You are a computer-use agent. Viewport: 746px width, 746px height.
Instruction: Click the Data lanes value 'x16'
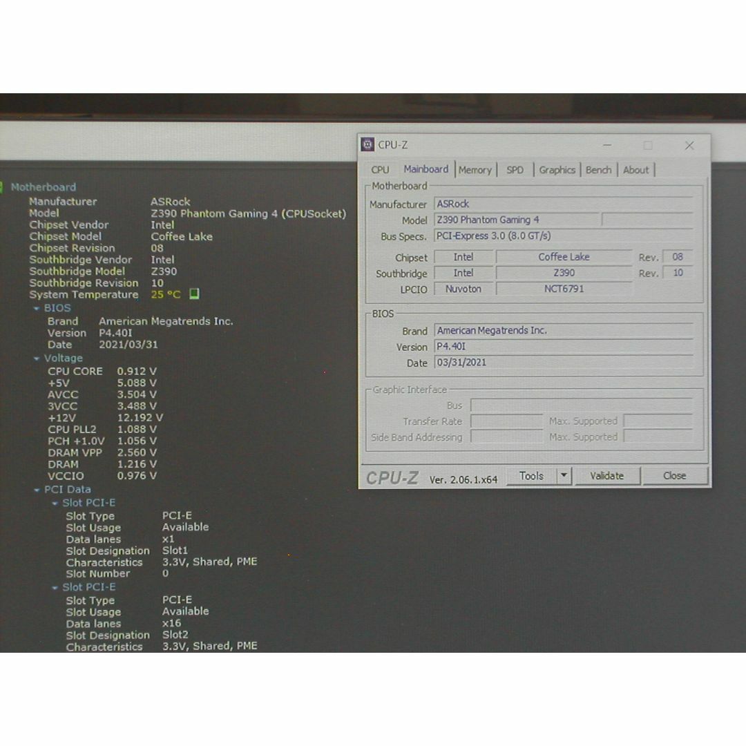[x=171, y=623]
